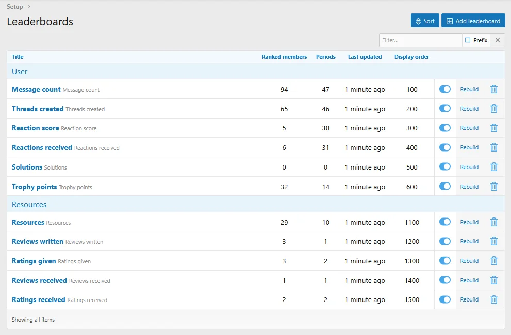Click the User category heading
Screen dimensions: 511x335
pos(20,71)
